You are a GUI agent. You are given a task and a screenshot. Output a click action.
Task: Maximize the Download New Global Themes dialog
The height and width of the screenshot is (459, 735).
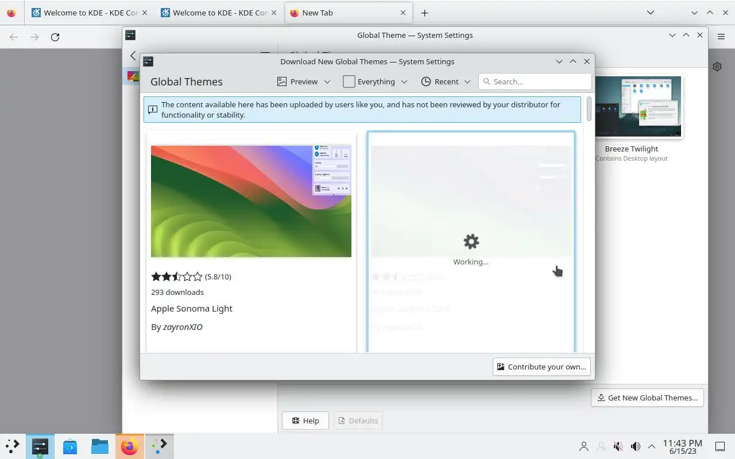573,61
